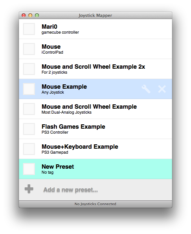Click the wrench edit icon on Mouse Example
The width and height of the screenshot is (191, 234).
click(146, 89)
